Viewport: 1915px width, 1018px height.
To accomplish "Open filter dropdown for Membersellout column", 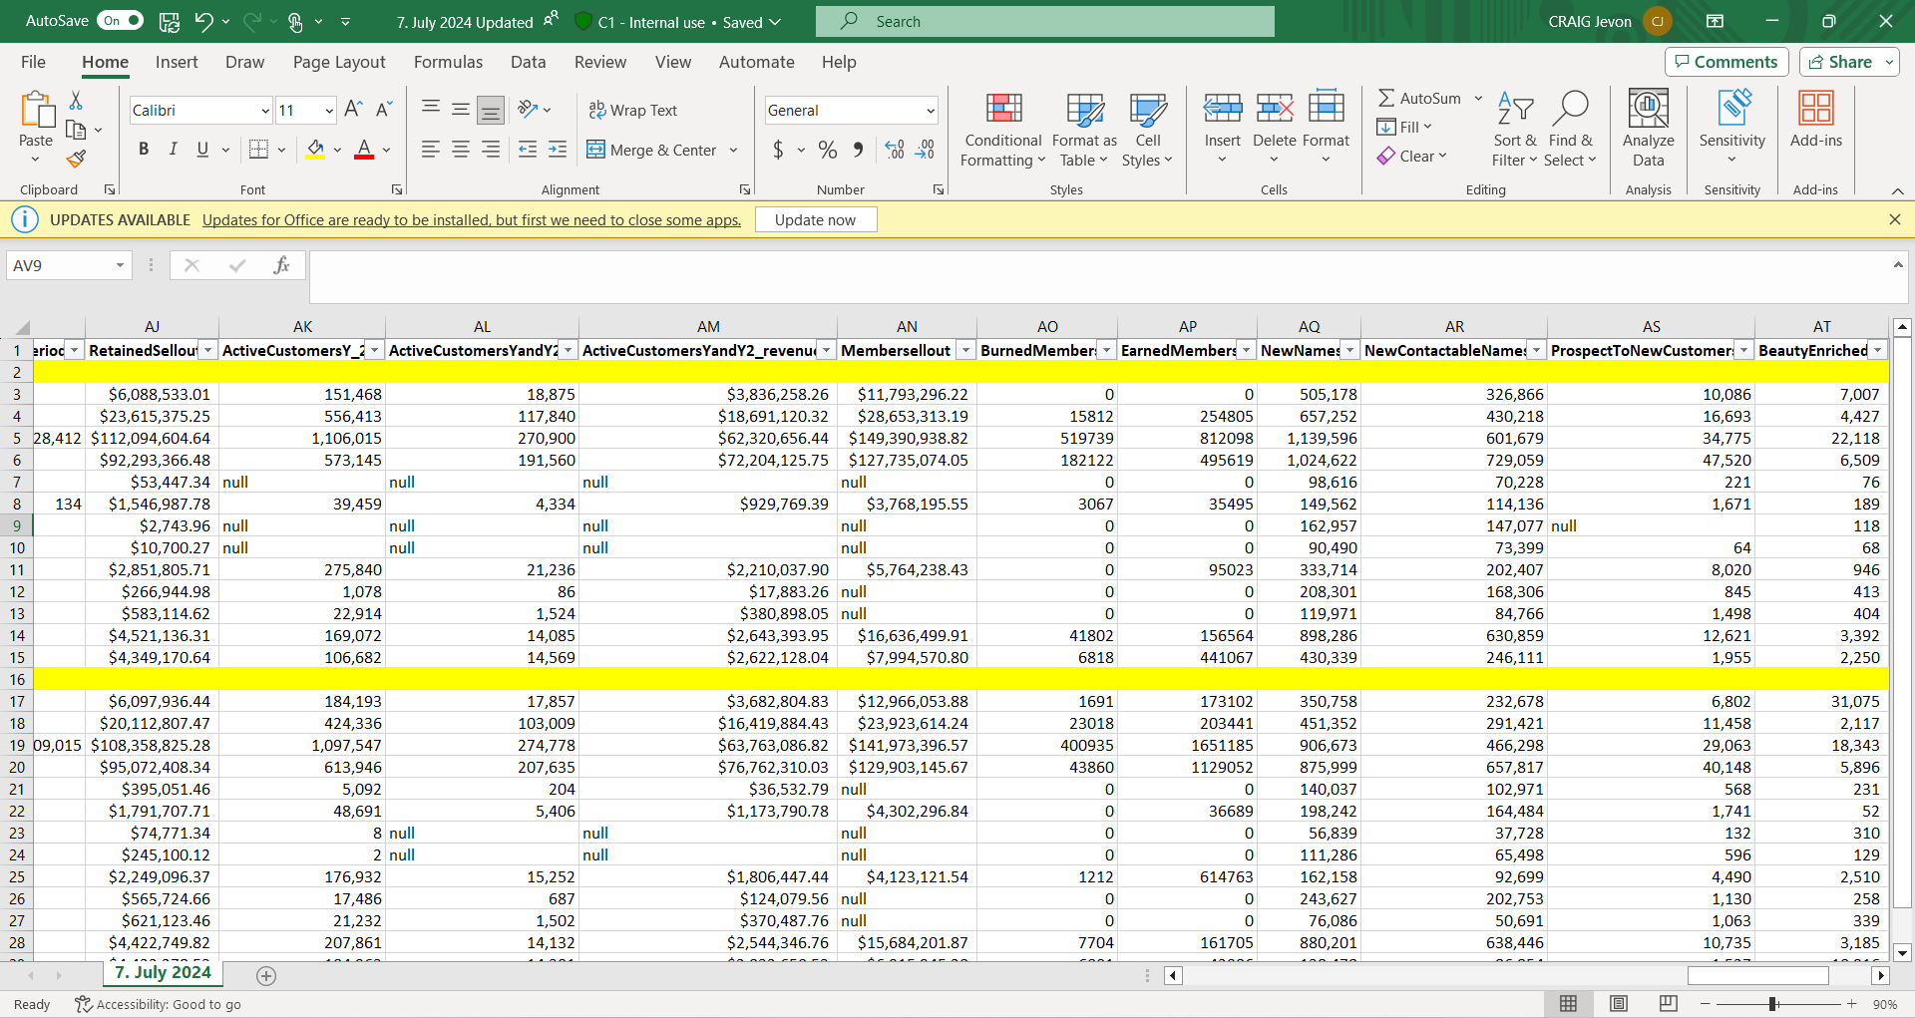I will (964, 350).
